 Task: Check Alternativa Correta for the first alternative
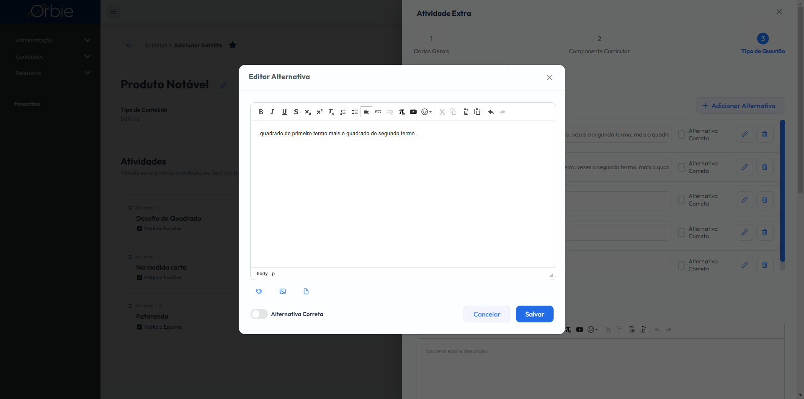point(681,135)
